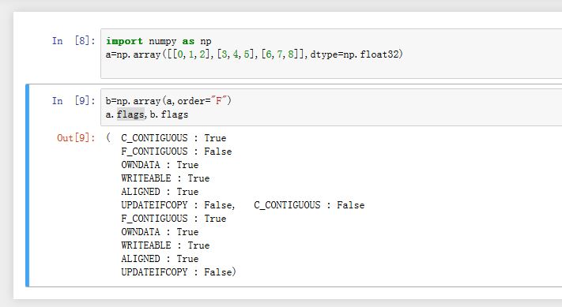Click the b=np.array(a,order="F") line
Screen dimensions: 562x307
168,101
